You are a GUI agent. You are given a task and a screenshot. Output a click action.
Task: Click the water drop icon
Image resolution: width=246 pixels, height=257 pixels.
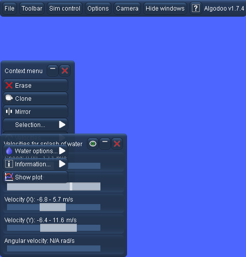point(9,151)
